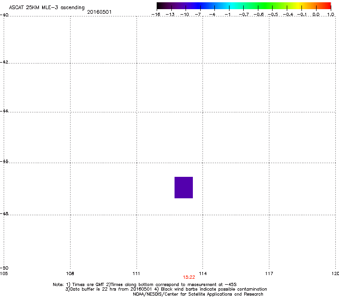
Task: Click the note line about the 22 hrs data buffer
Action: (x=166, y=289)
